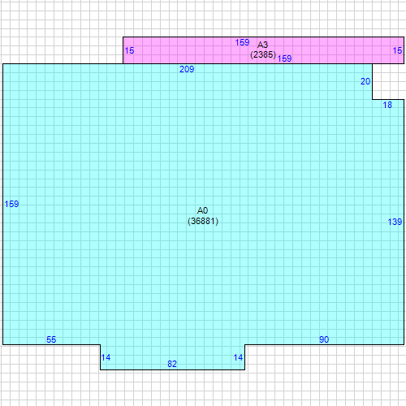Select the 55 dimension label
This screenshot has width=406, height=406.
coord(51,339)
